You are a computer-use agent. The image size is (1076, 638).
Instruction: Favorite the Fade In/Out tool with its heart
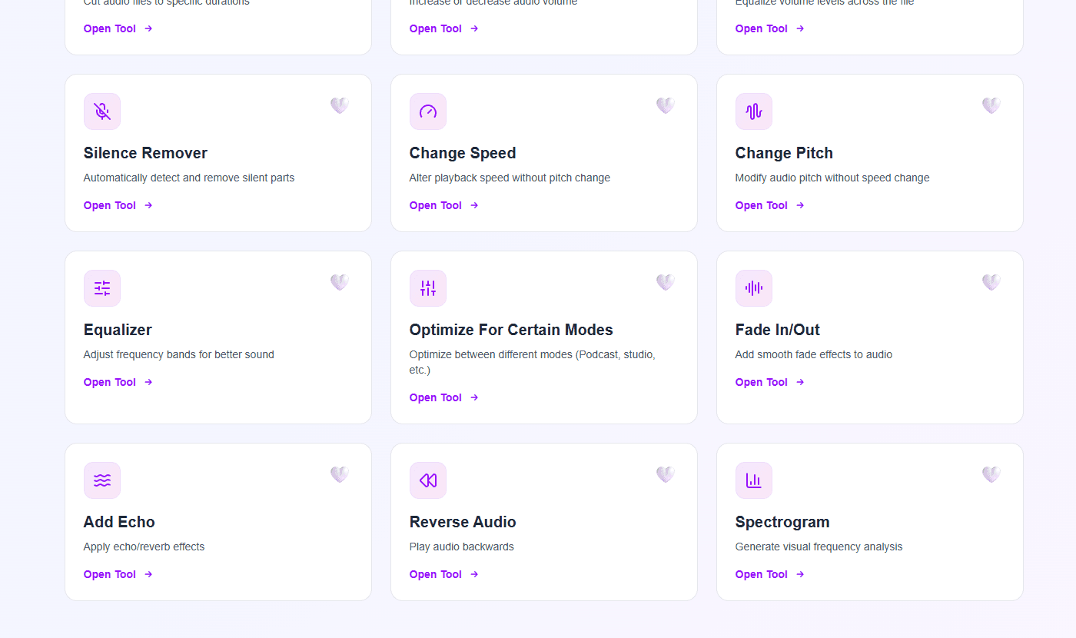(x=991, y=282)
